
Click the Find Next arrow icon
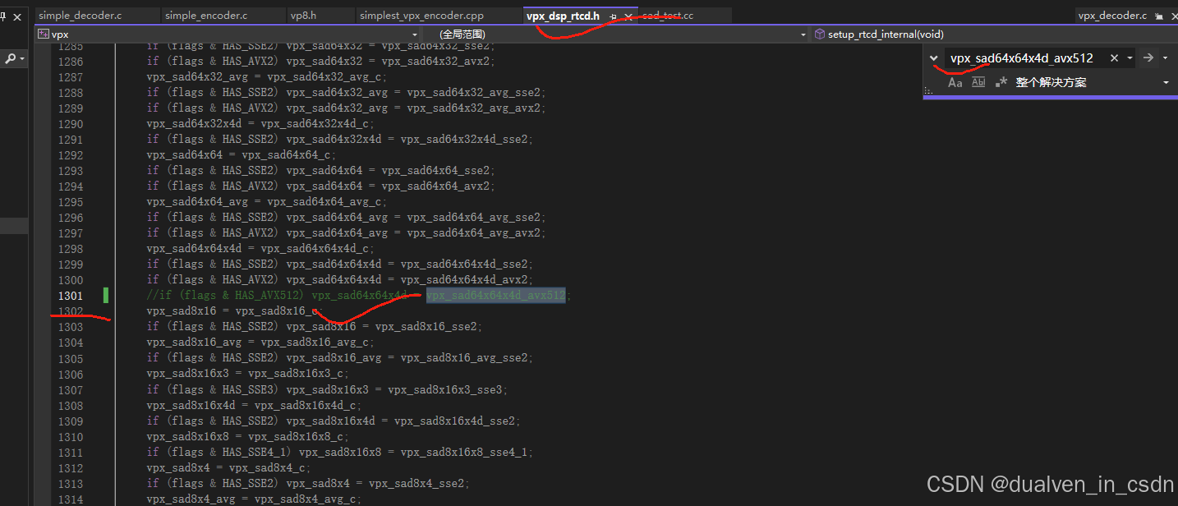1148,57
